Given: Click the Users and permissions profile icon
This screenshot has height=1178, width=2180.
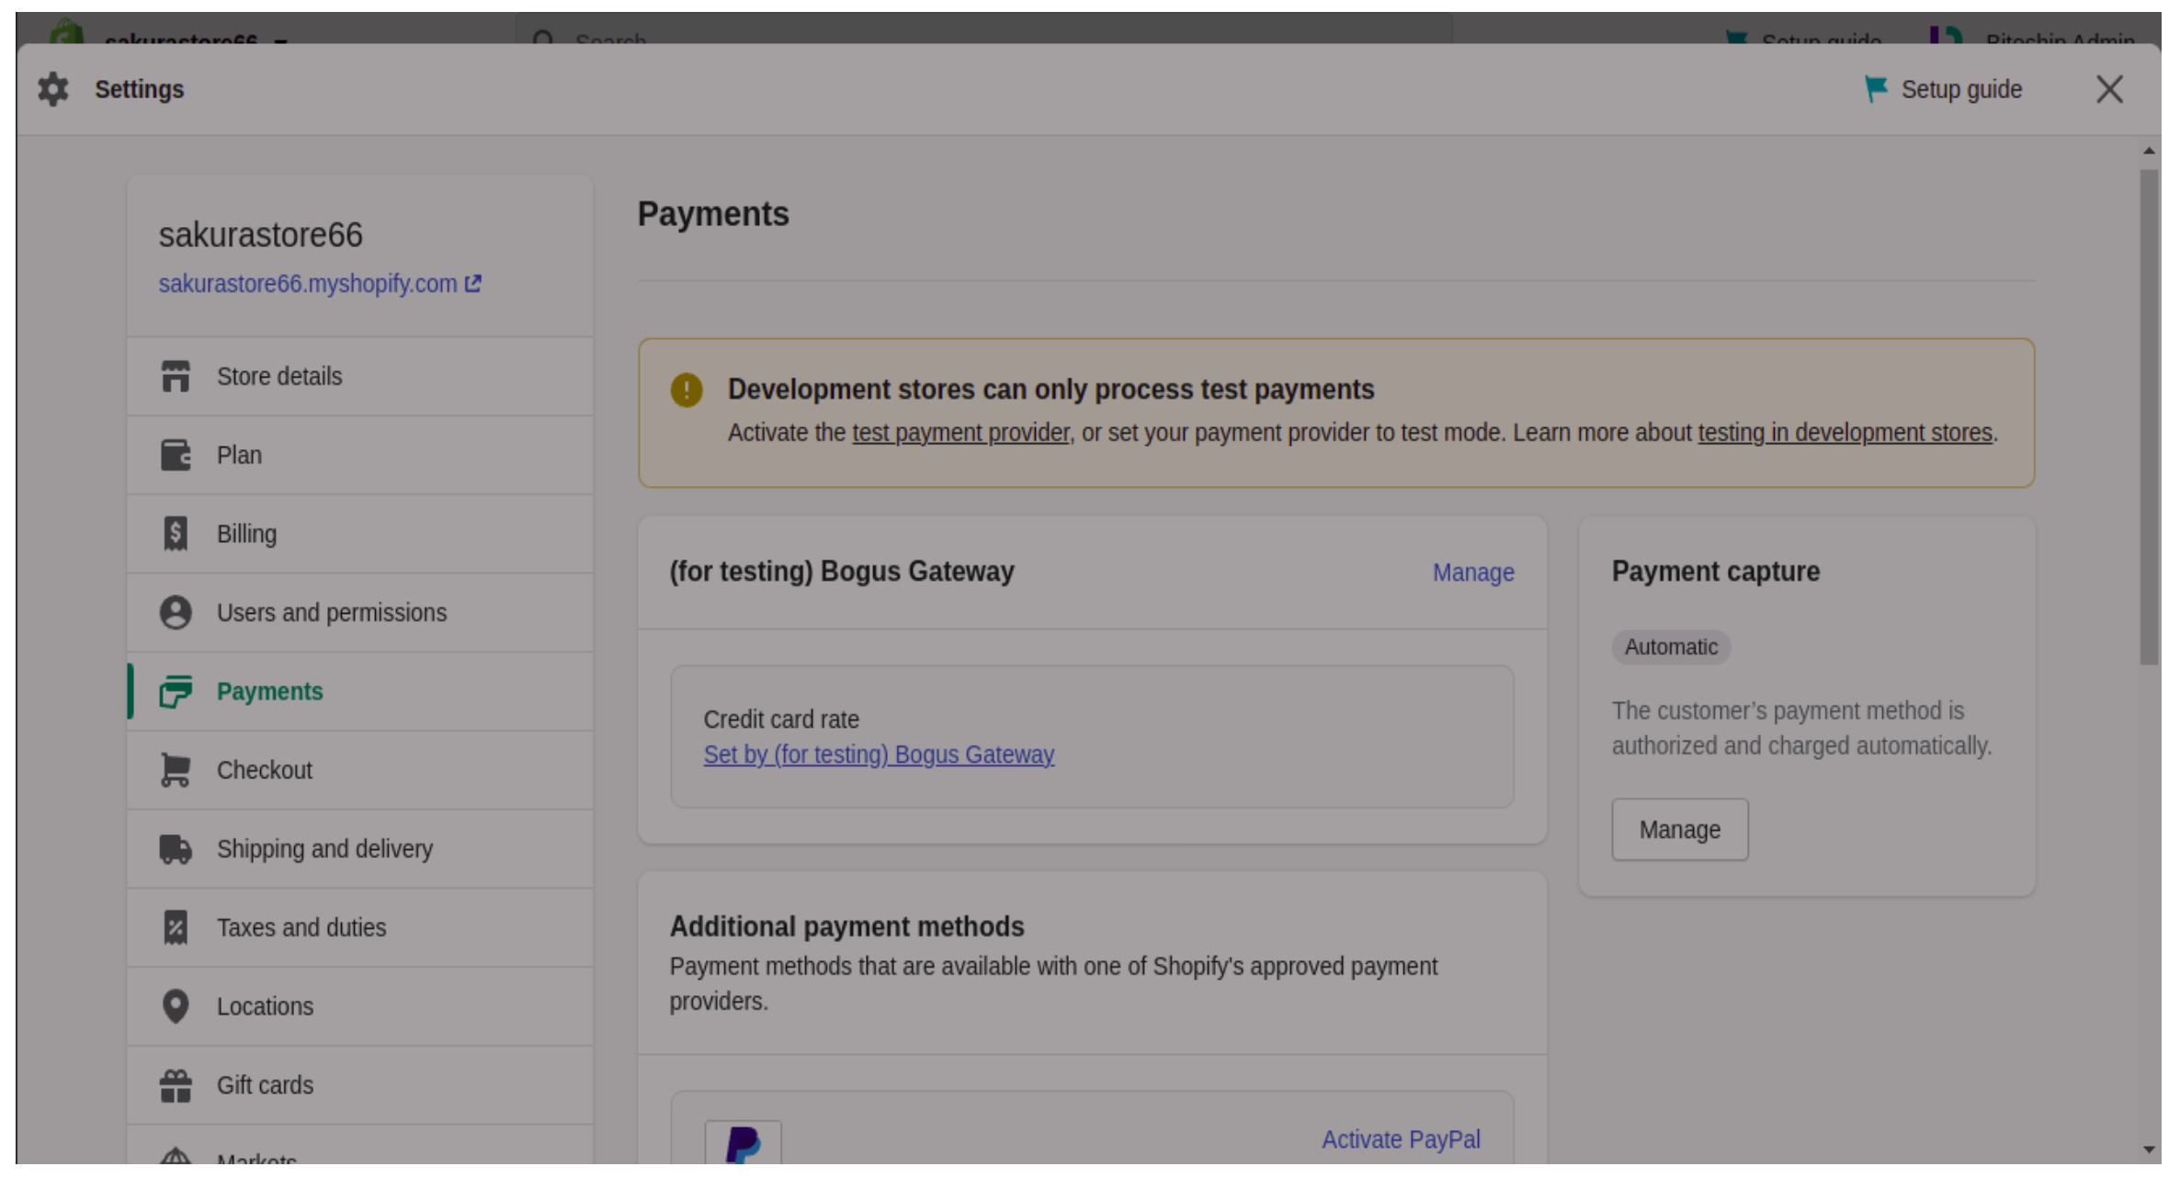Looking at the screenshot, I should [x=176, y=613].
